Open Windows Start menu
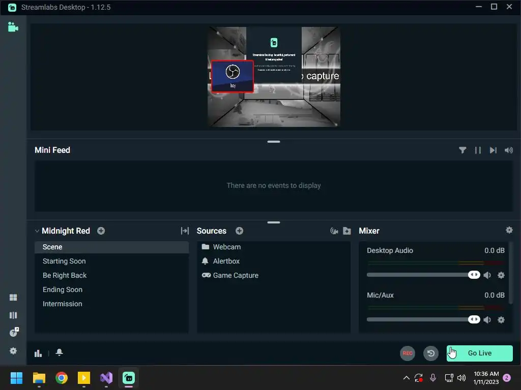Screen dimensions: 521x390 tap(16, 378)
